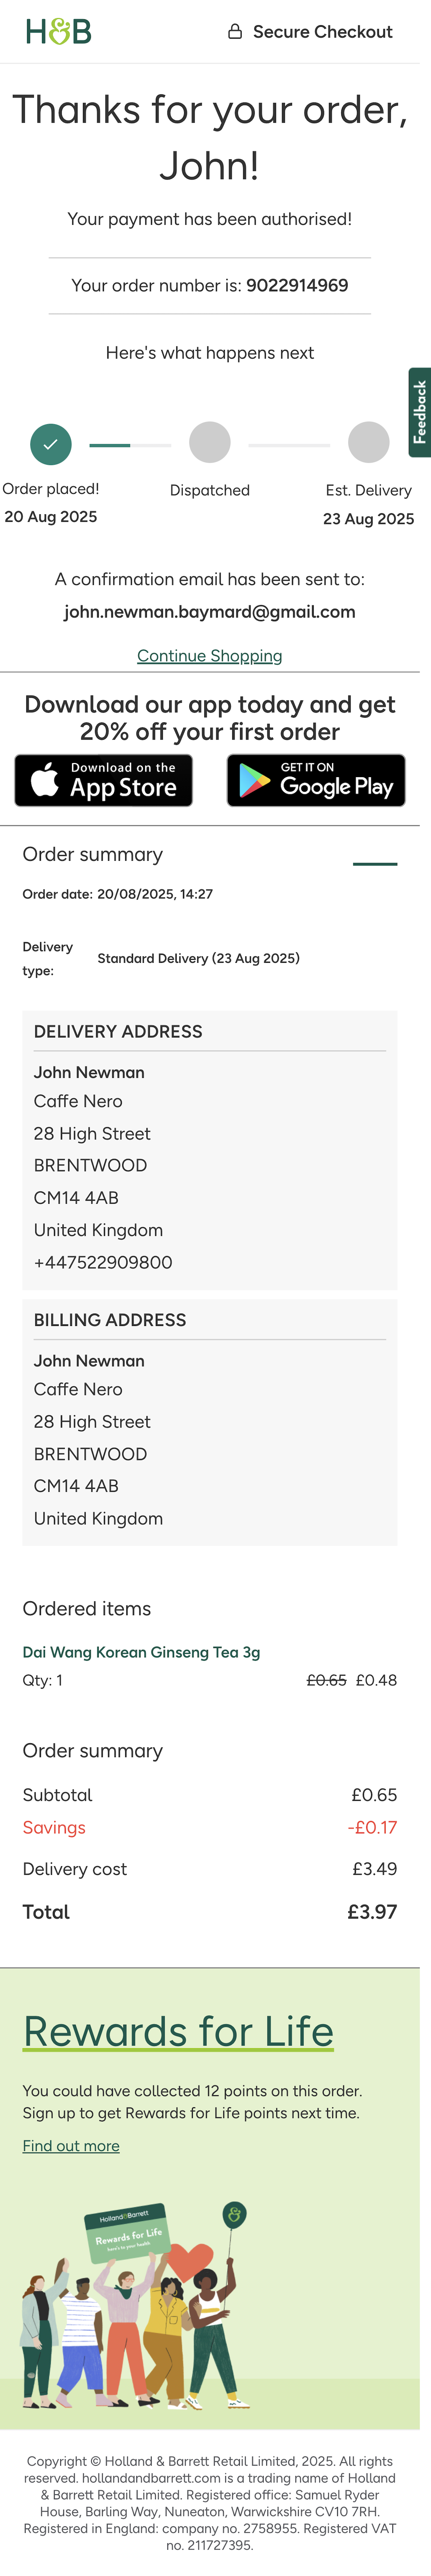Click the Download on the App Store badge
Screen dimensions: 431x2576
pyautogui.click(x=104, y=781)
